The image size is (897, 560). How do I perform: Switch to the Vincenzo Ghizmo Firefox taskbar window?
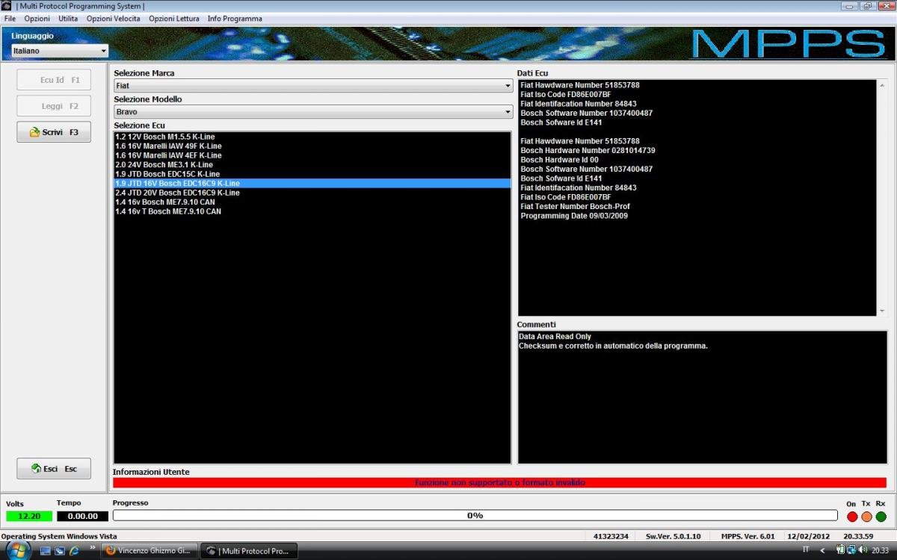(149, 550)
